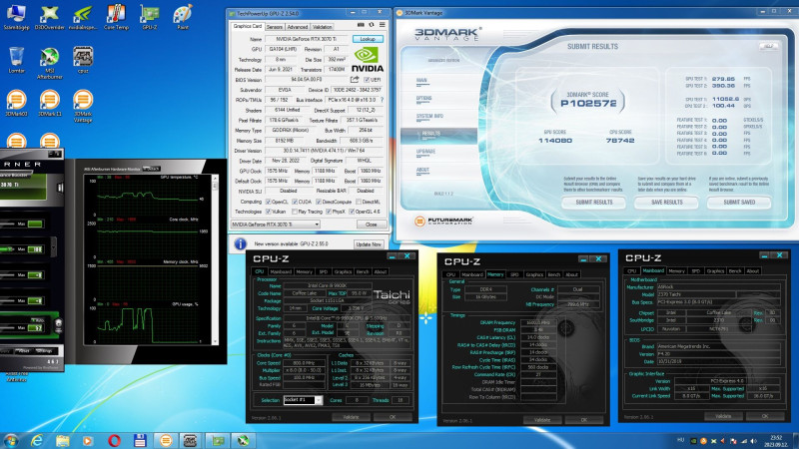Open the GPU selection dropdown in GPU-Z
This screenshot has width=799, height=449.
[276, 224]
